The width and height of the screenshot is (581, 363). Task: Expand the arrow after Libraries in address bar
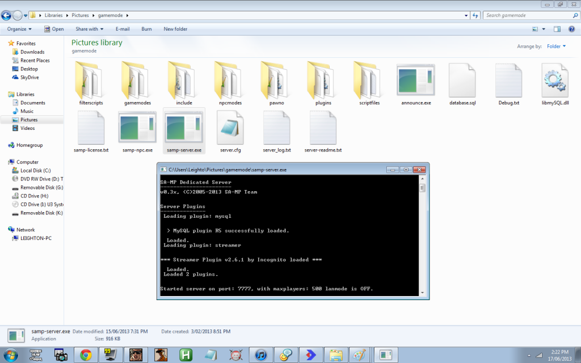(x=68, y=15)
